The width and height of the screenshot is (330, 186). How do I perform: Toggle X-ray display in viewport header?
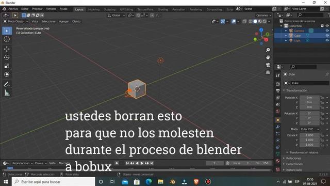click(x=244, y=21)
